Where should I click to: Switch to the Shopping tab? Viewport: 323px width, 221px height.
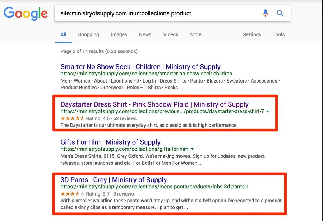point(88,34)
